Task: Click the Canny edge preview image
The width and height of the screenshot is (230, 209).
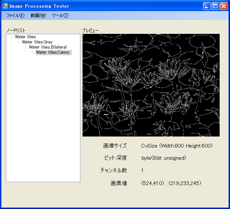Action: point(151,85)
